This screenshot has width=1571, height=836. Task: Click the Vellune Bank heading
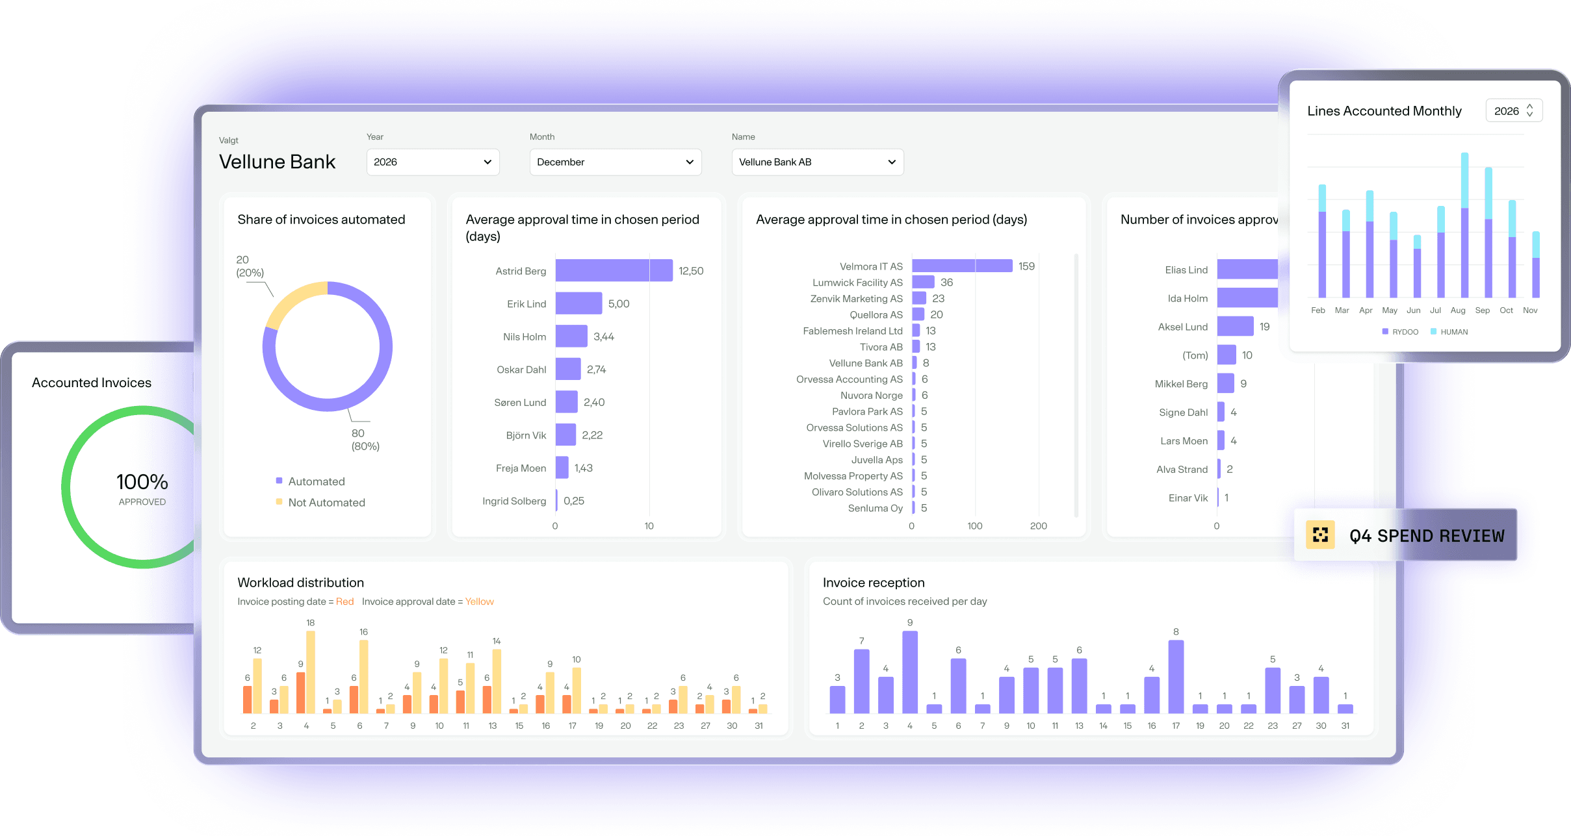pyautogui.click(x=278, y=161)
